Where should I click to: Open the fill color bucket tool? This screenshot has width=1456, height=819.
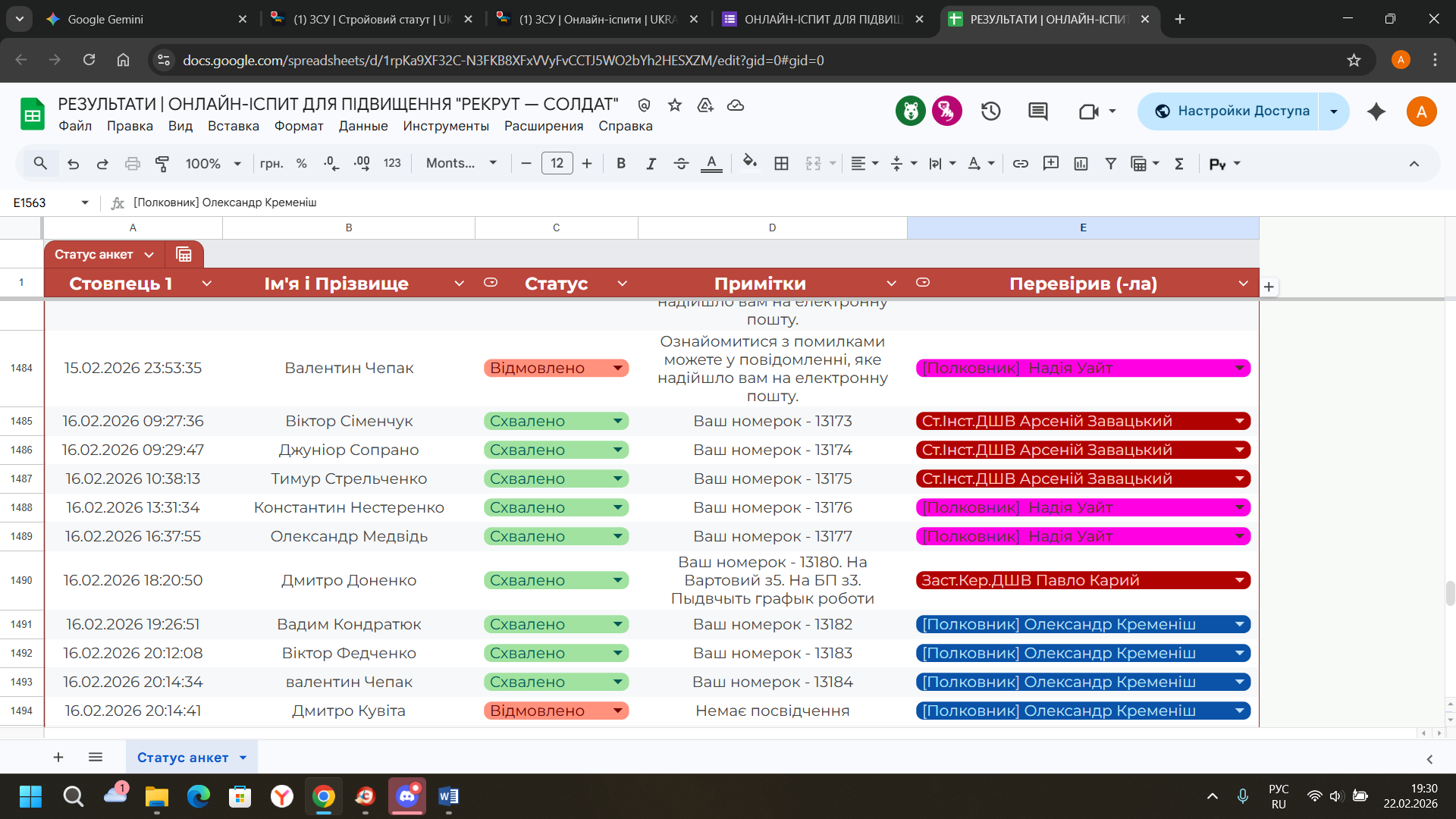pyautogui.click(x=749, y=162)
